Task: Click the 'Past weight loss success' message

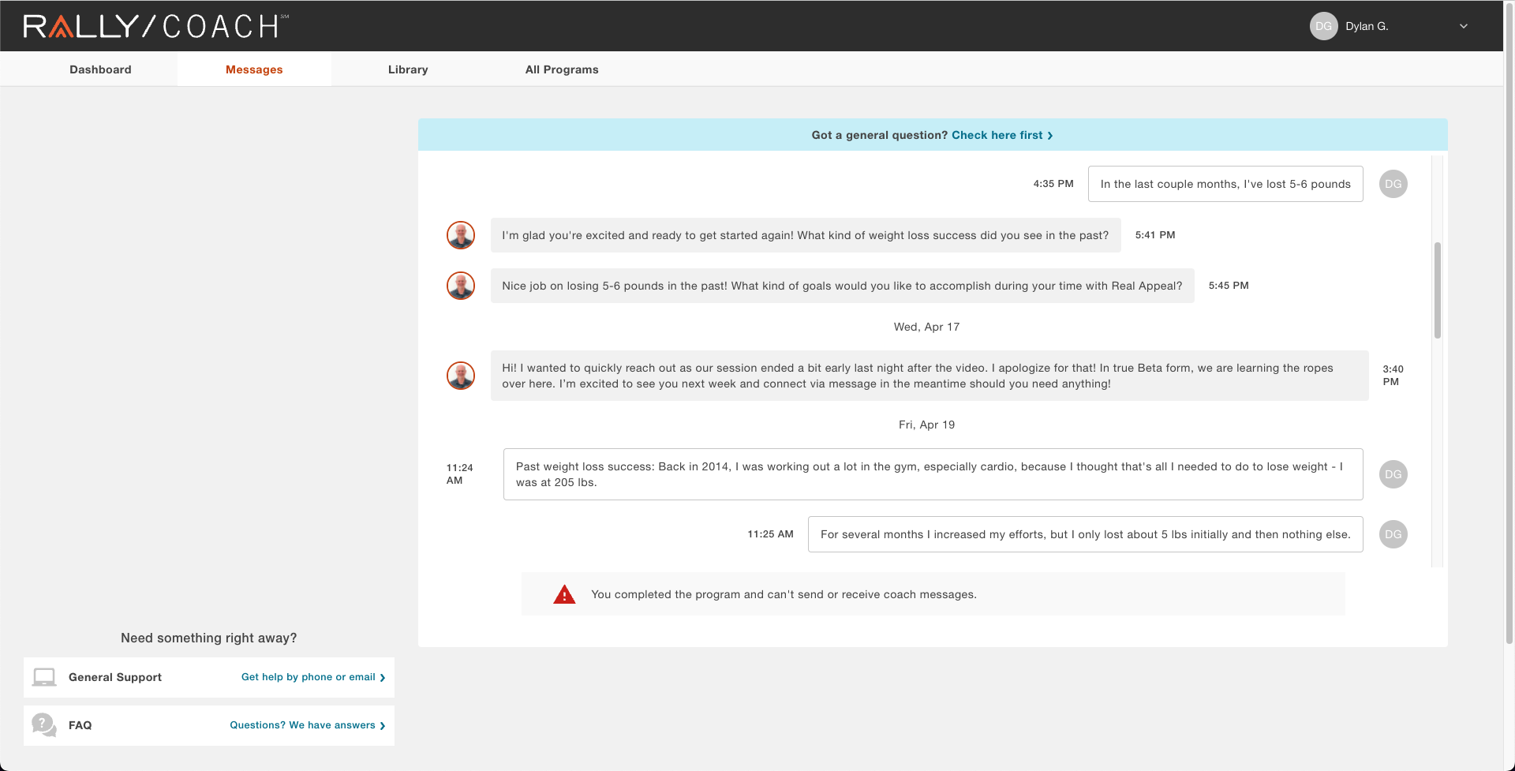Action: [x=933, y=474]
